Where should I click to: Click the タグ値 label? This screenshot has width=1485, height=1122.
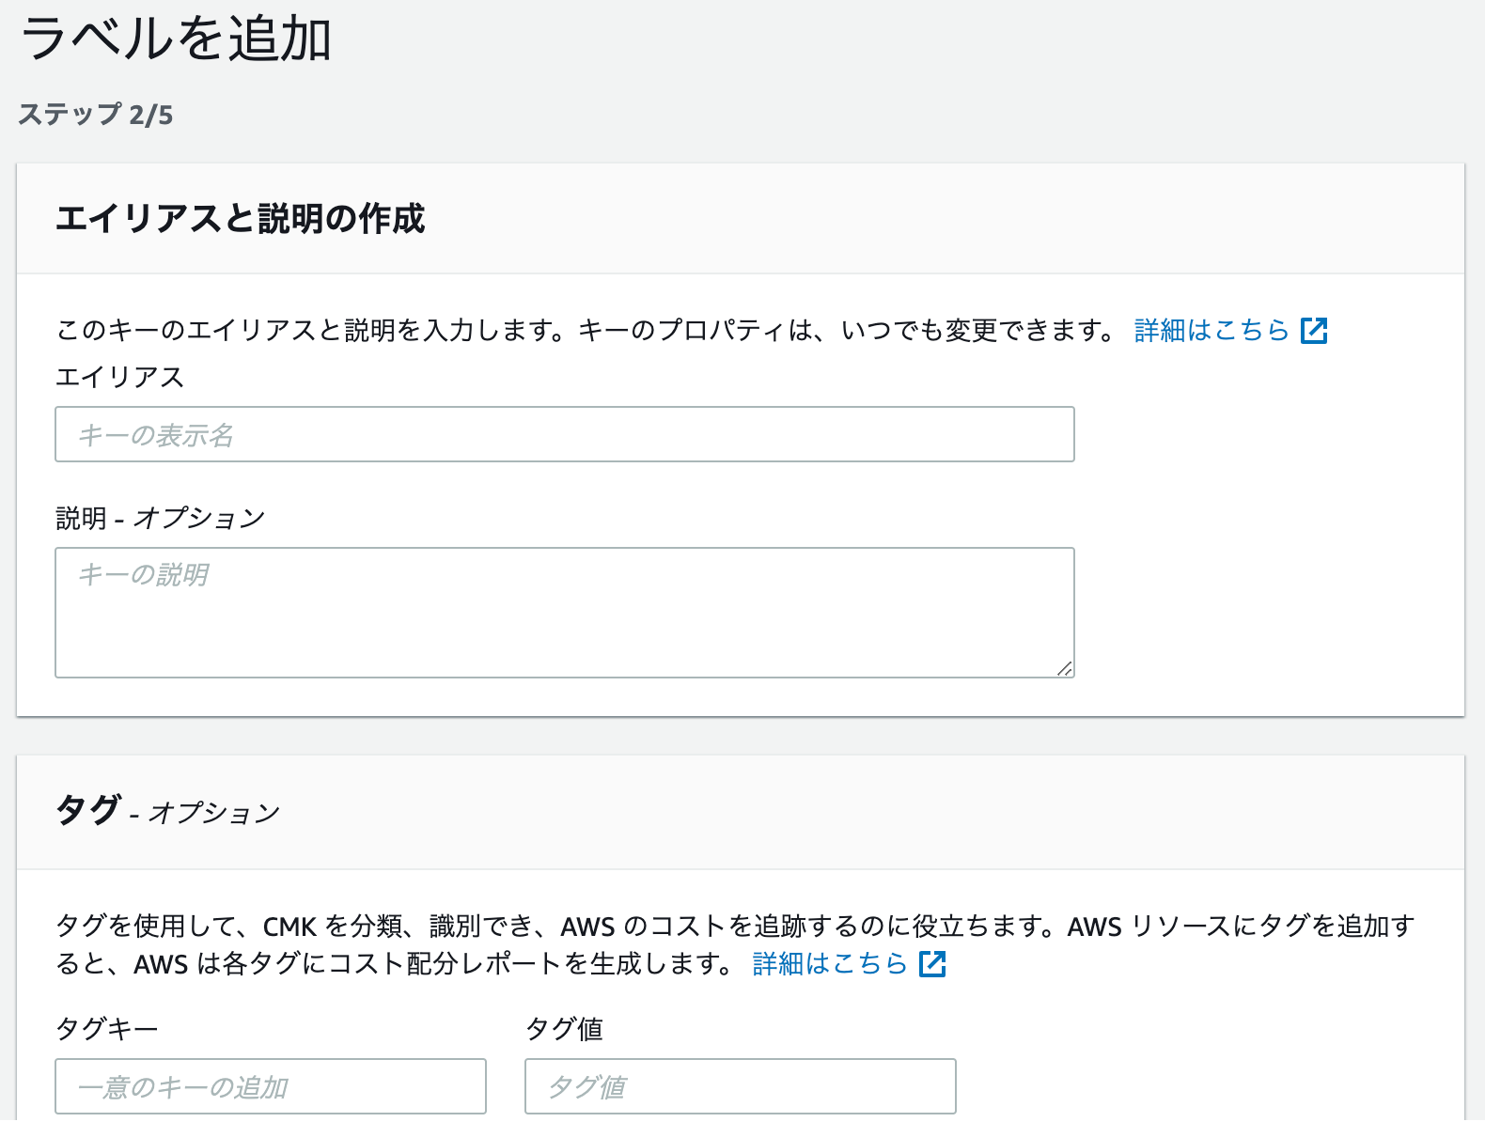(x=564, y=1028)
